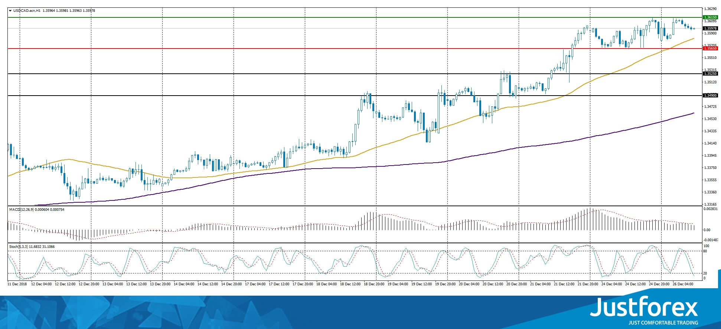This screenshot has height=329, width=721.
Task: Click the 1.33165 price scale value
Action: tap(710, 205)
